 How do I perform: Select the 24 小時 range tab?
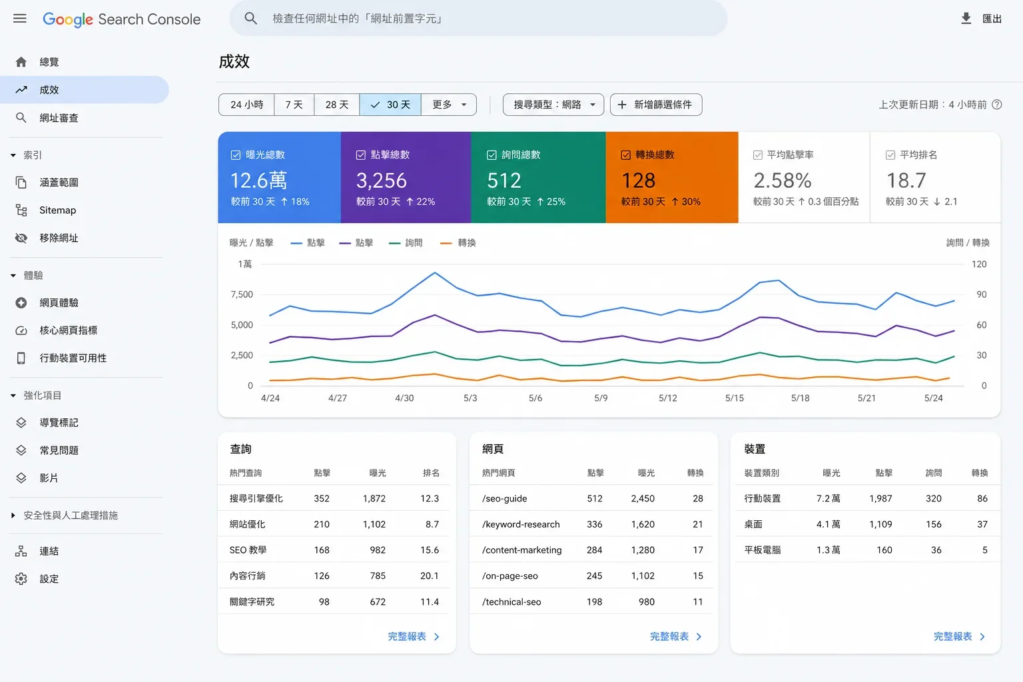point(246,105)
